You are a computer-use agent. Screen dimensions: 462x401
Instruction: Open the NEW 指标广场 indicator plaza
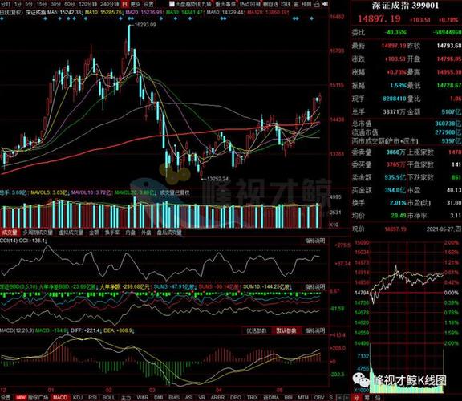[x=31, y=398]
